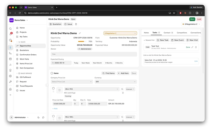The height and width of the screenshot is (131, 212).
Task: Delete Task Test with trash icon
Action: pos(196,47)
